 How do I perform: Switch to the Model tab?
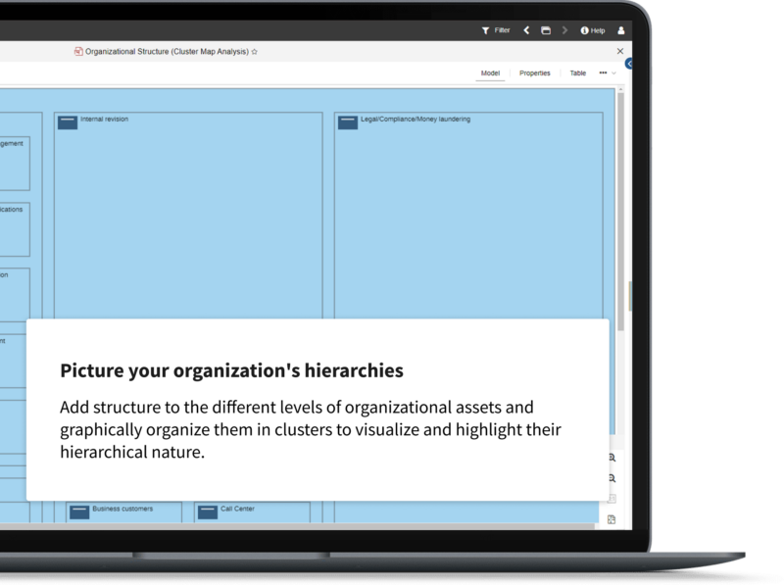click(x=490, y=73)
